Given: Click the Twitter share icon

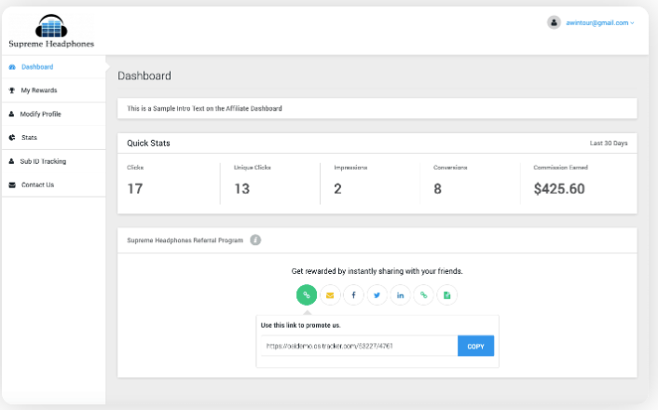Looking at the screenshot, I should pos(377,295).
